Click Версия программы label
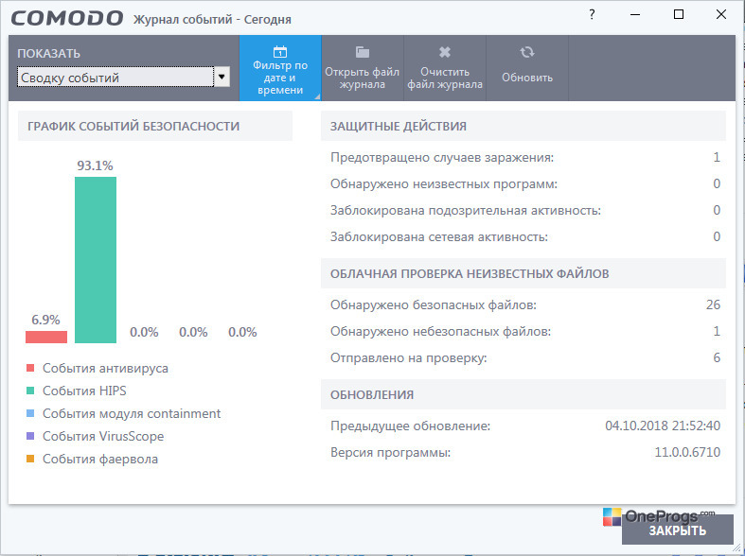This screenshot has width=745, height=556. pyautogui.click(x=391, y=453)
